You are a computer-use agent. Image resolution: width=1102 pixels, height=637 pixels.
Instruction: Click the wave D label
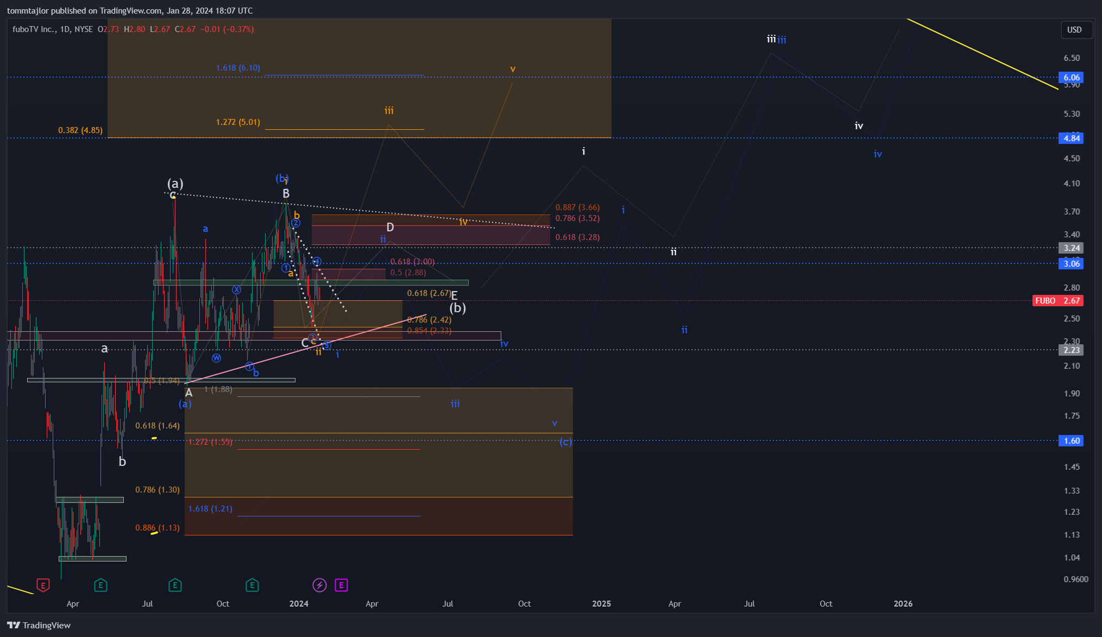coord(390,228)
